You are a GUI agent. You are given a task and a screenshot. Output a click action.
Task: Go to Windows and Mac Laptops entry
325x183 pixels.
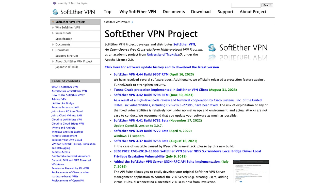click(x=68, y=132)
